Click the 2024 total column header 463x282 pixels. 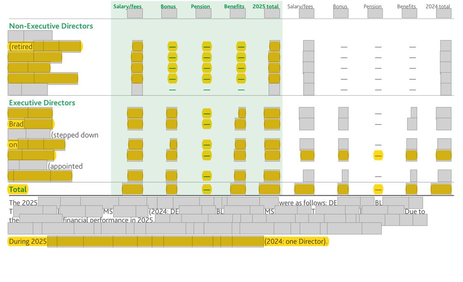438,6
